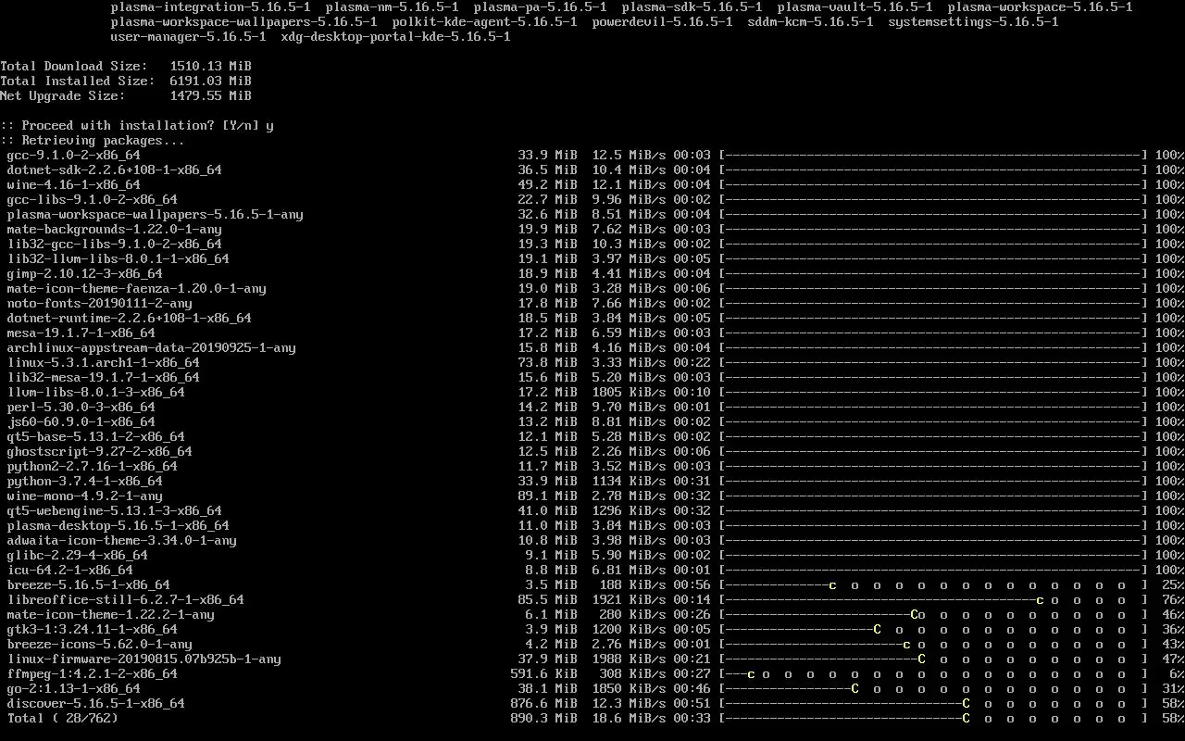Click go-2:1.13-1-x86_64 package name
This screenshot has height=741, width=1185.
point(74,689)
